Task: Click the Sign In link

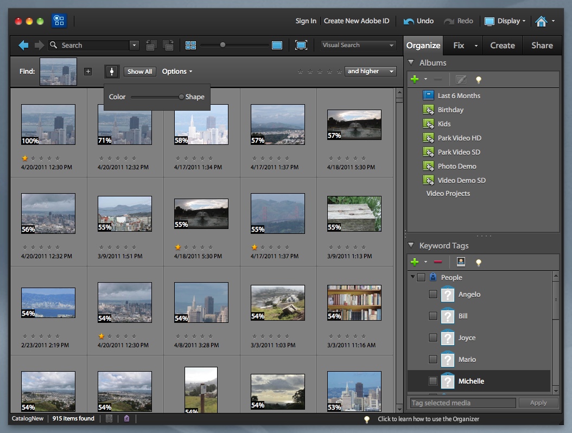Action: 306,21
